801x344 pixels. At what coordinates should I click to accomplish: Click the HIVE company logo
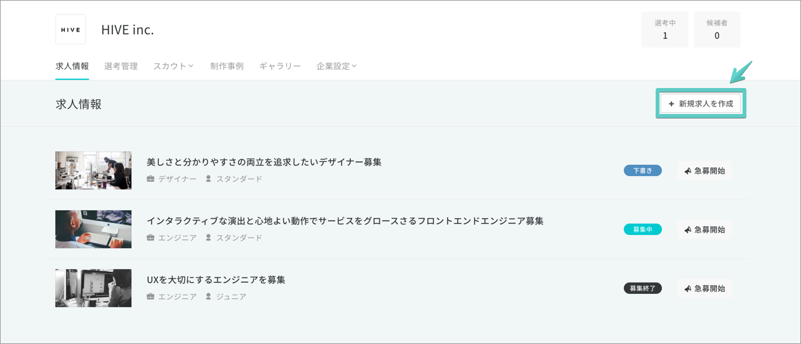(x=70, y=29)
